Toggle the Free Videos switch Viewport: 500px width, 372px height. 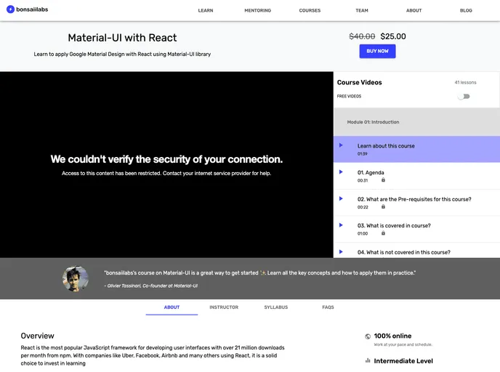tap(464, 96)
